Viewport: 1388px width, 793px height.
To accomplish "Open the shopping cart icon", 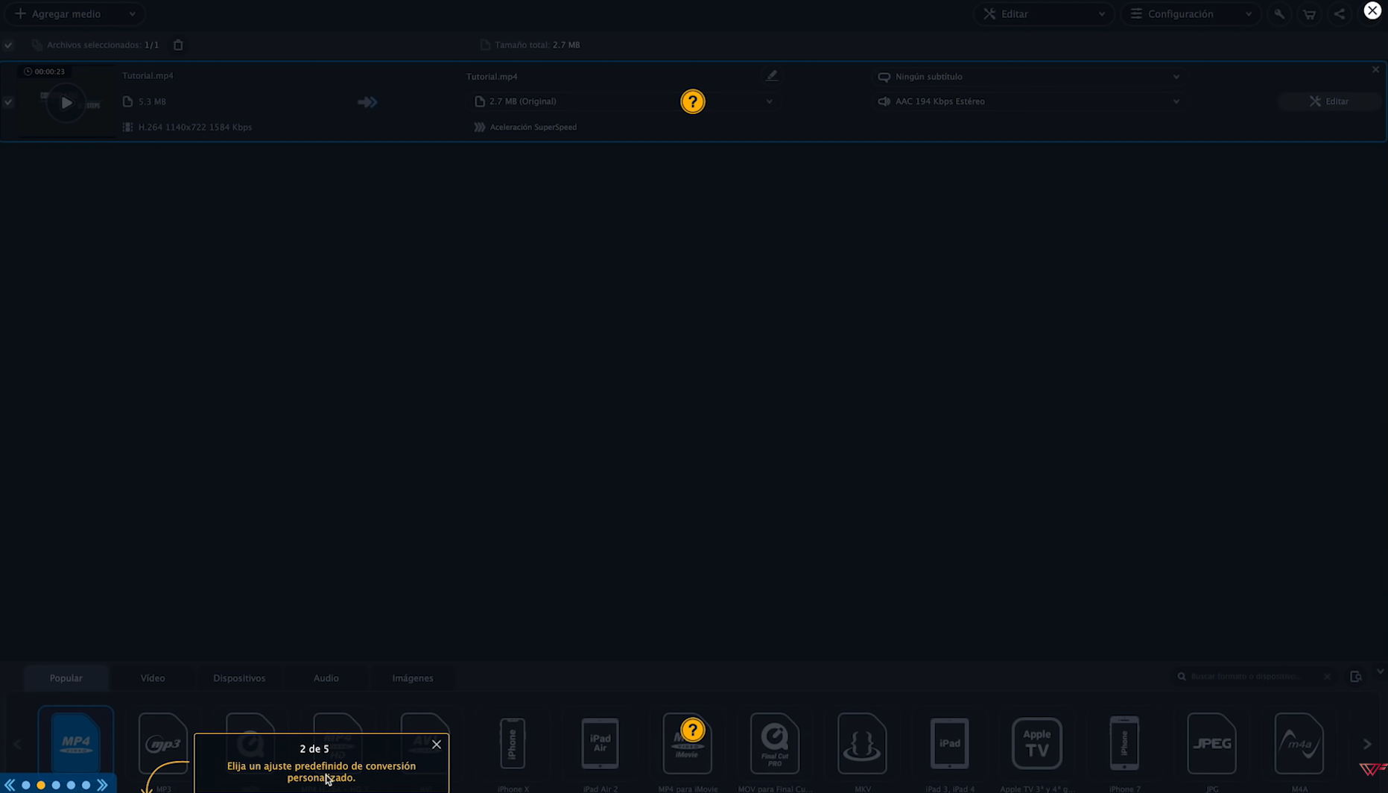I will 1309,14.
